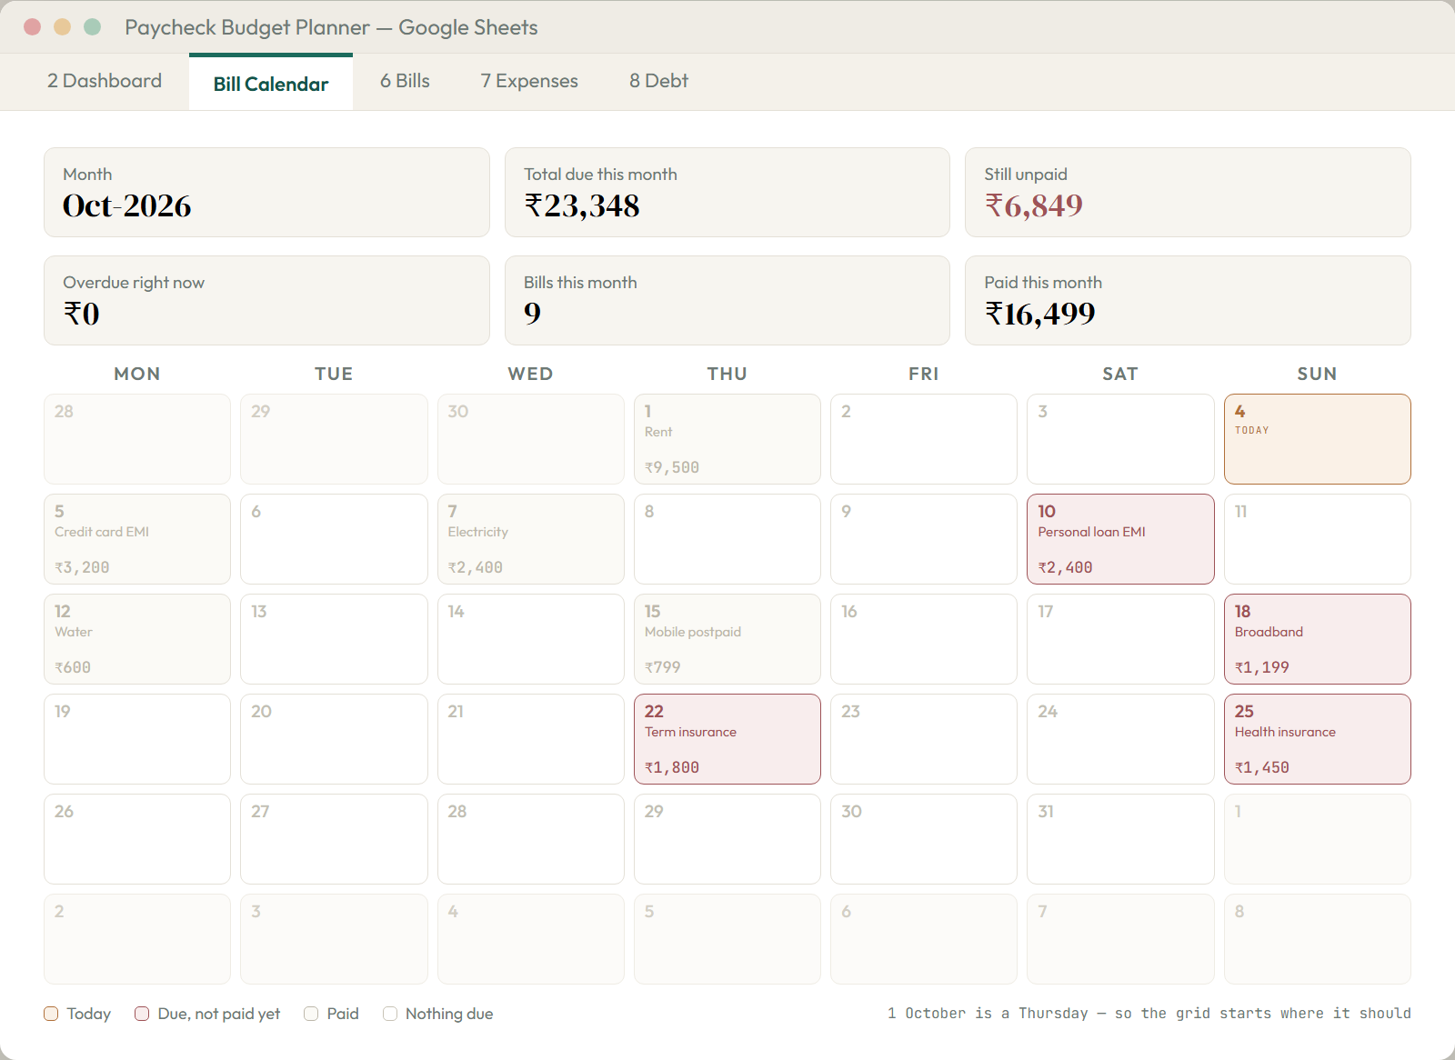Image resolution: width=1455 pixels, height=1060 pixels.
Task: Click the Bills this month card
Action: pos(727,301)
